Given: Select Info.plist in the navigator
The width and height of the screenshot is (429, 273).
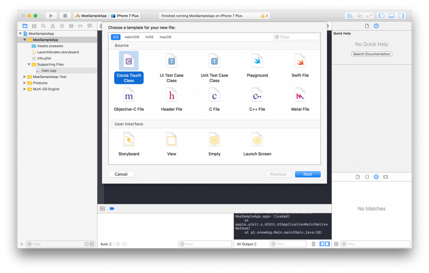Looking at the screenshot, I should pyautogui.click(x=44, y=58).
